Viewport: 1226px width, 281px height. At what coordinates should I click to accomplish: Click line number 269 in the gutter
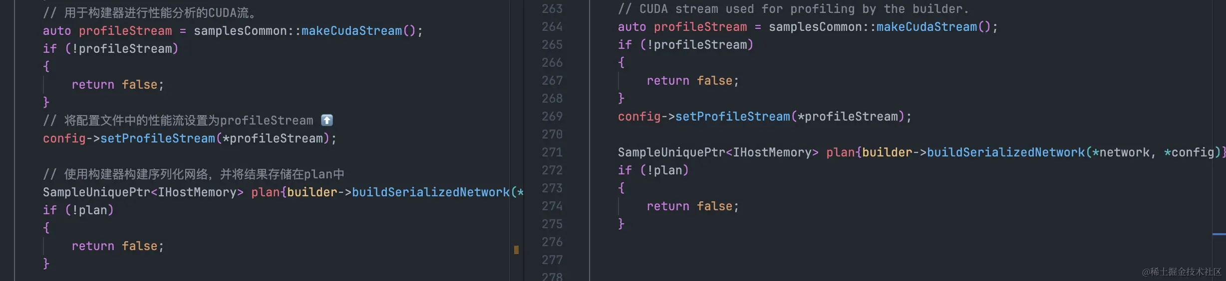pyautogui.click(x=552, y=117)
